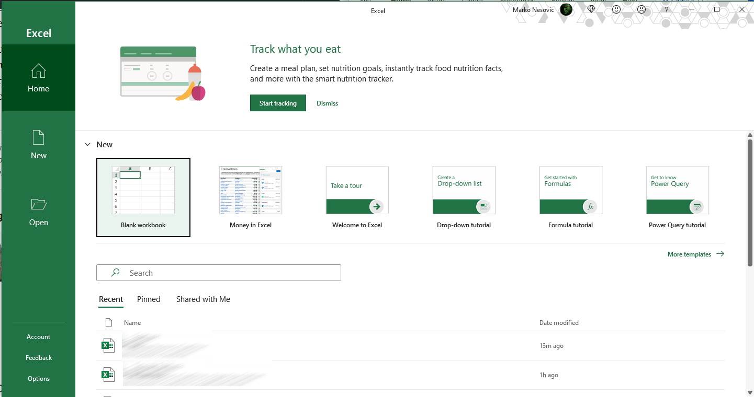
Task: Select Home in the sidebar
Action: [38, 78]
